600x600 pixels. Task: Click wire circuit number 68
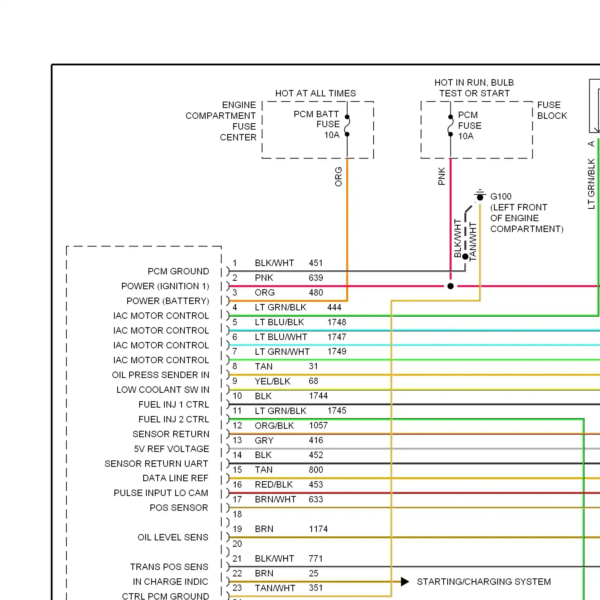(x=313, y=381)
